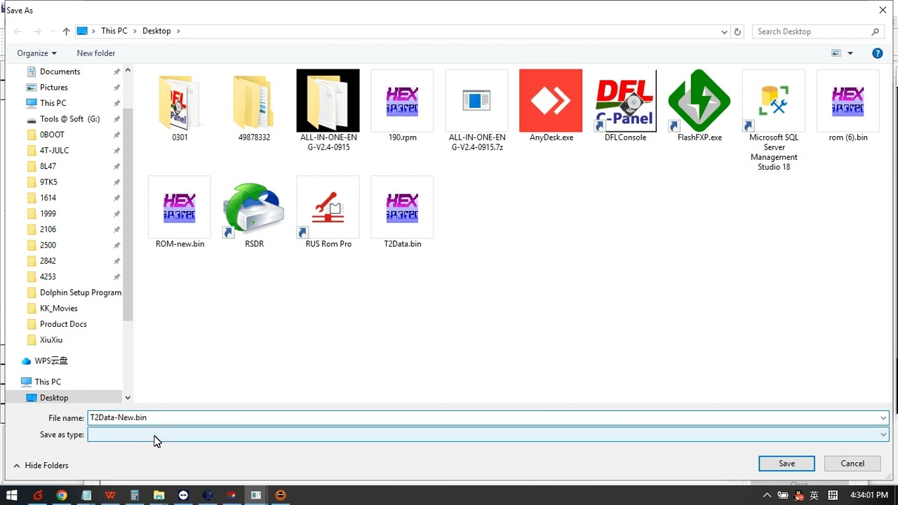Select RUS Rom Pro shortcut
The height and width of the screenshot is (505, 898).
tap(328, 213)
